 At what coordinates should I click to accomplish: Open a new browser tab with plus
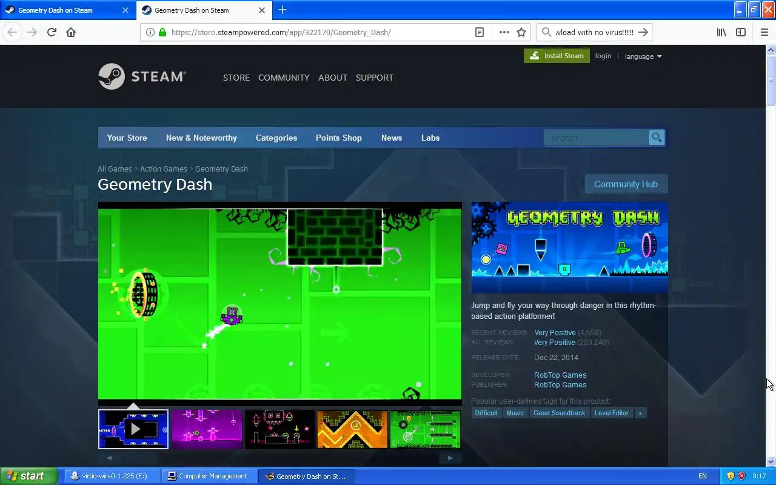click(283, 10)
